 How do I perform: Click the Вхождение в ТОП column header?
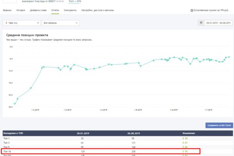(x=13, y=133)
